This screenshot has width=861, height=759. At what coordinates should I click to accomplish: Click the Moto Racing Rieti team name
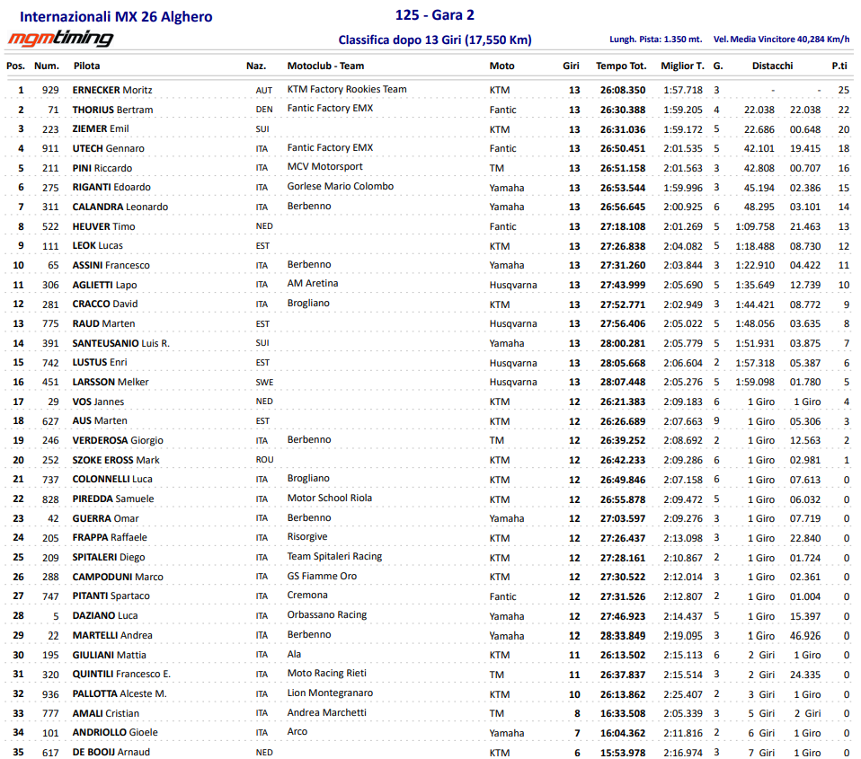pyautogui.click(x=326, y=673)
